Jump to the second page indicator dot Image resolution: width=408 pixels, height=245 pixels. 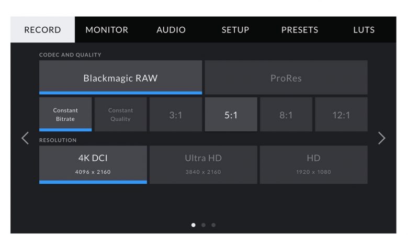[x=203, y=225]
